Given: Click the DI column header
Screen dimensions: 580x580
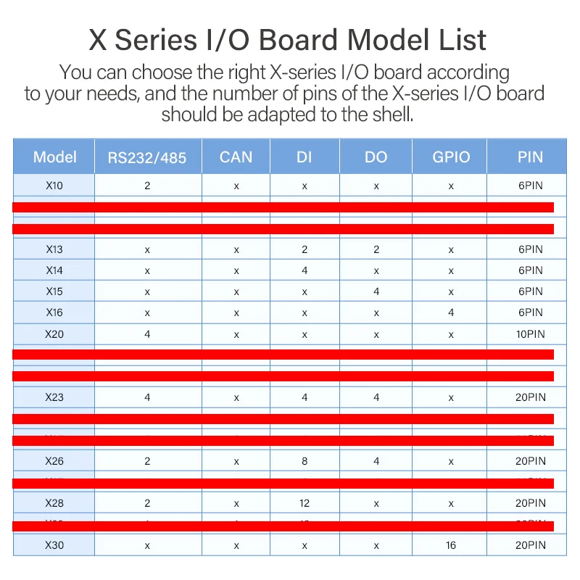Looking at the screenshot, I should coord(304,157).
